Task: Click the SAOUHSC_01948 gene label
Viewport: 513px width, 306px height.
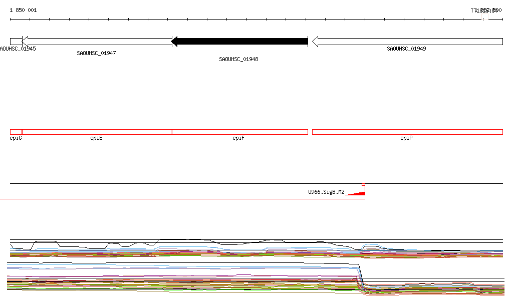Action: pyautogui.click(x=238, y=59)
